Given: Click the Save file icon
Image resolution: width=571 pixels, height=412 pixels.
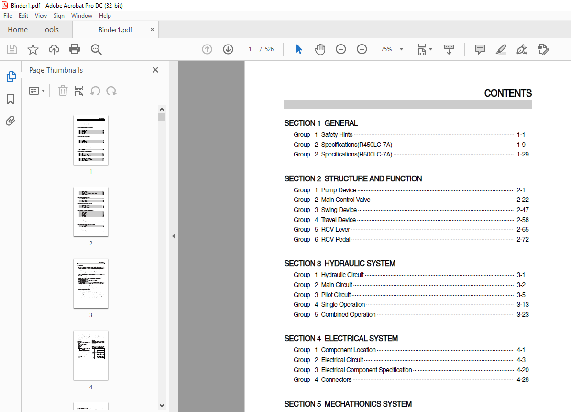Looking at the screenshot, I should coord(12,49).
